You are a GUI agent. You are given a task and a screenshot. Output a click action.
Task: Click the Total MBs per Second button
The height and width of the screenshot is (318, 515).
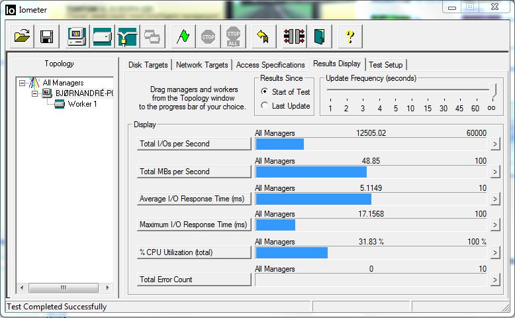[194, 172]
